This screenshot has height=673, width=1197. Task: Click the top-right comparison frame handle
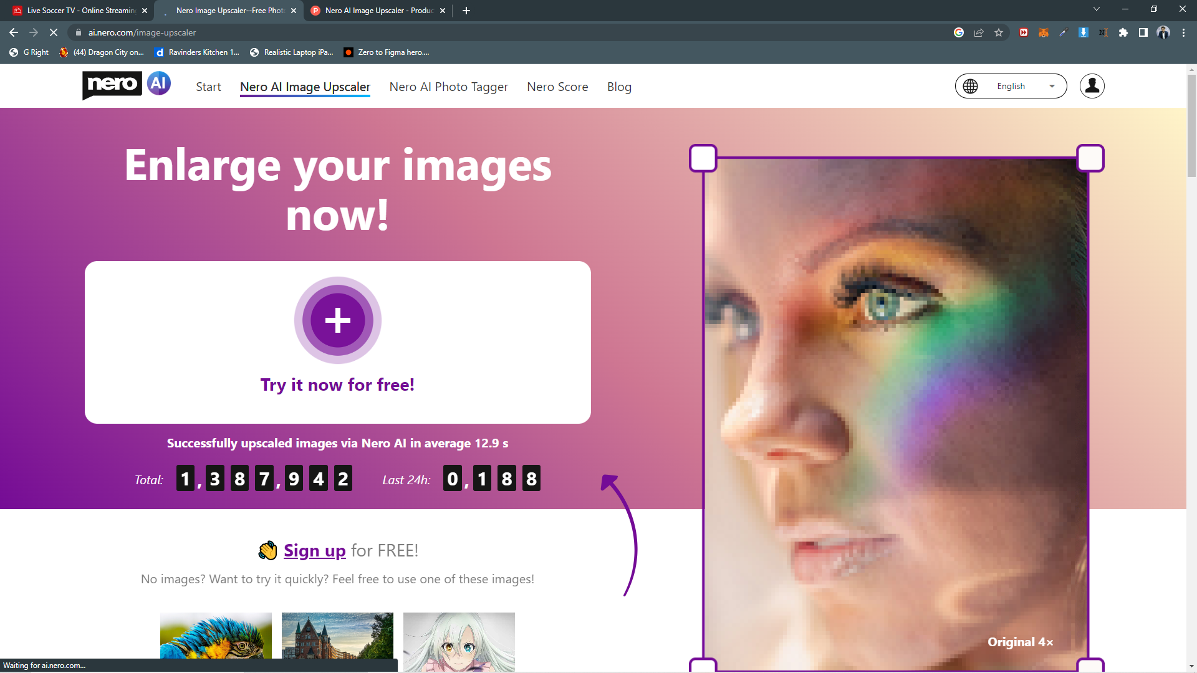point(1090,158)
